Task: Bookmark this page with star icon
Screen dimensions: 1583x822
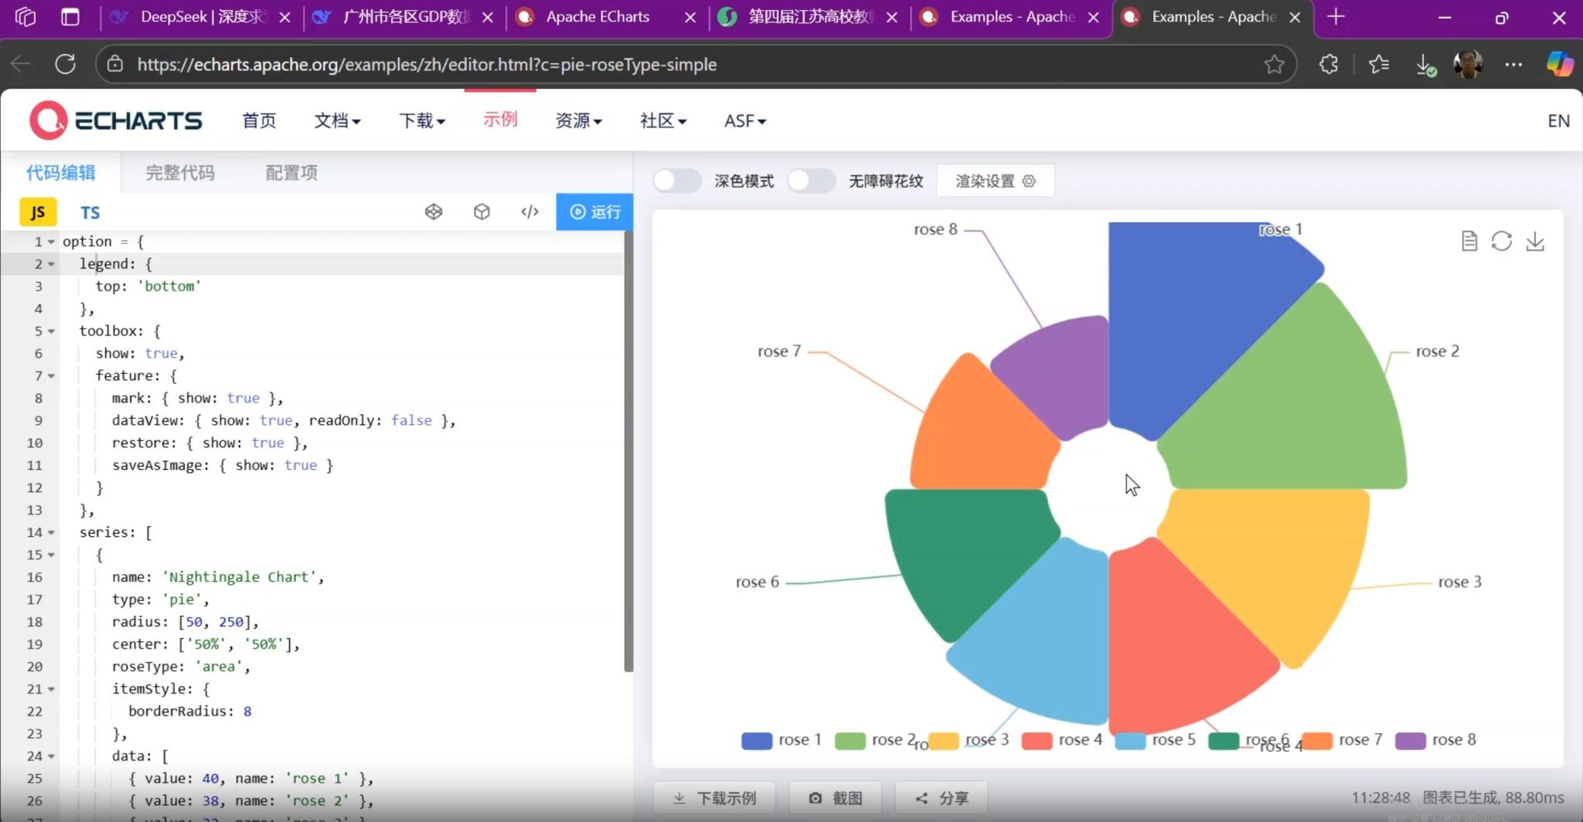Action: click(1274, 64)
